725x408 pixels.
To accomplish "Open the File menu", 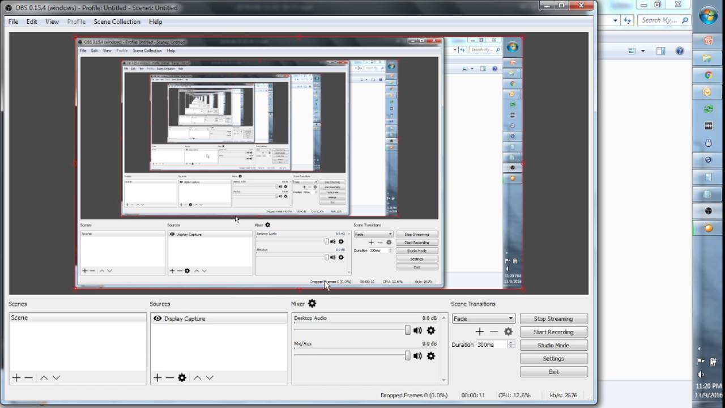I will pyautogui.click(x=13, y=22).
